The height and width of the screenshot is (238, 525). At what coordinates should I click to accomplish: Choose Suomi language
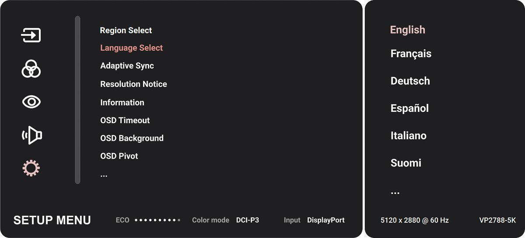coord(406,163)
